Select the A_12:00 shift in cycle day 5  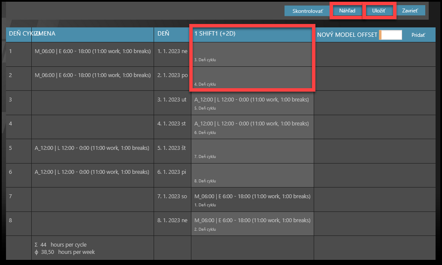pyautogui.click(x=91, y=148)
